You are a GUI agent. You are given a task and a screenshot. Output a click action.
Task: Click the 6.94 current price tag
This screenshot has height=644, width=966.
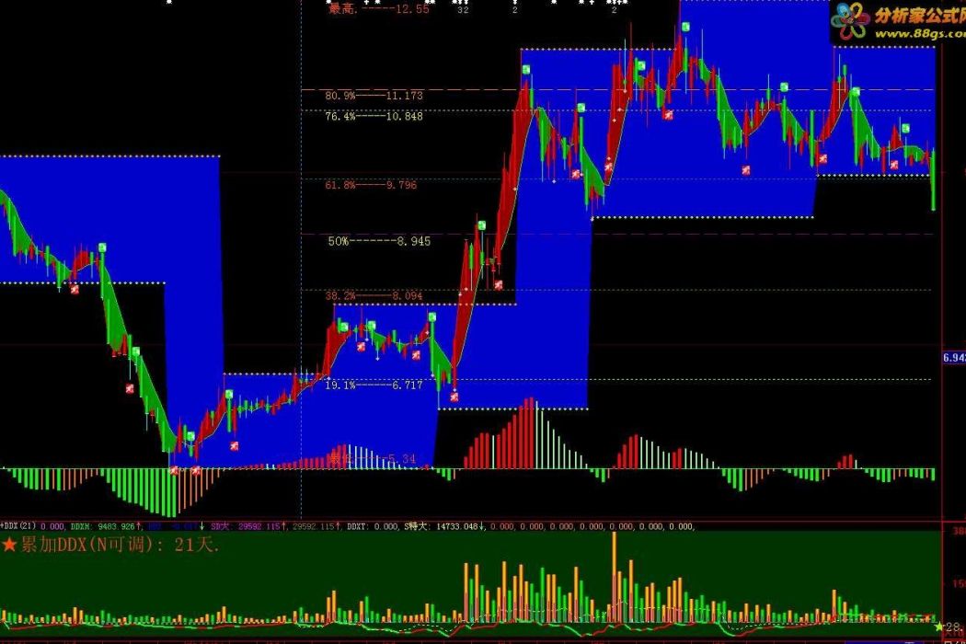click(x=954, y=358)
